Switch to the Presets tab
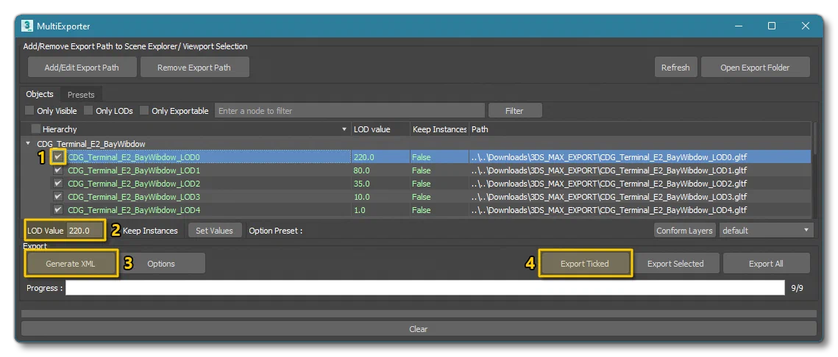This screenshot has width=838, height=357. coord(81,95)
